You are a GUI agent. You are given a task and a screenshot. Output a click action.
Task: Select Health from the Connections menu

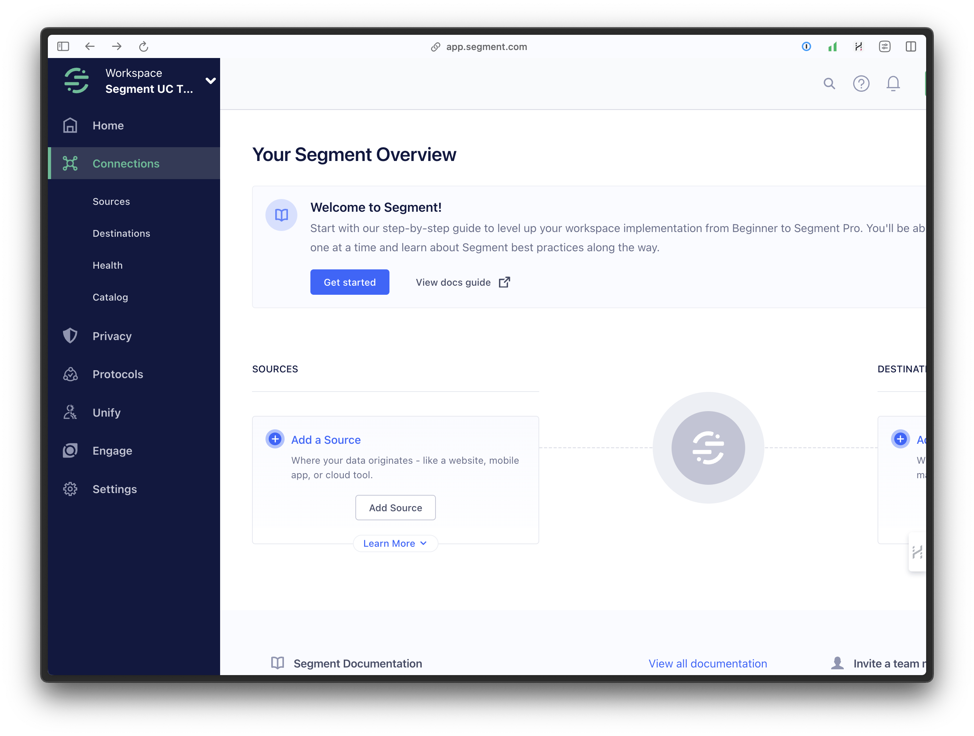point(107,265)
